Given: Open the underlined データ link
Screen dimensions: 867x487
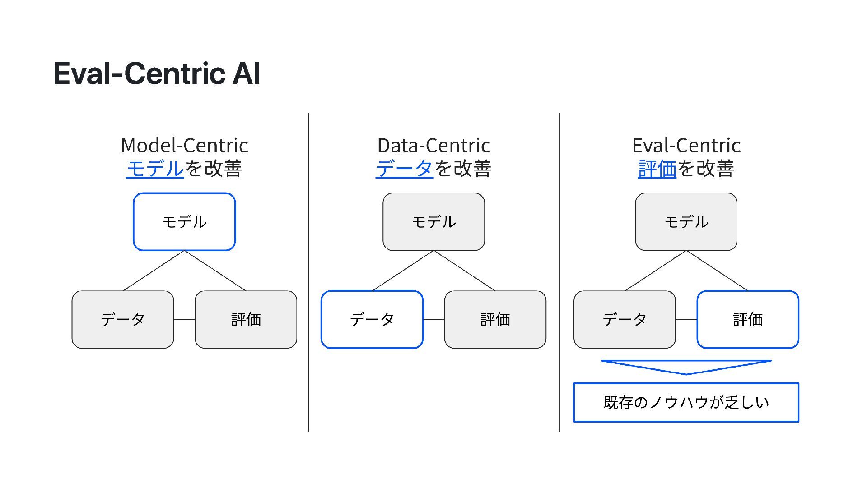Looking at the screenshot, I should point(404,169).
